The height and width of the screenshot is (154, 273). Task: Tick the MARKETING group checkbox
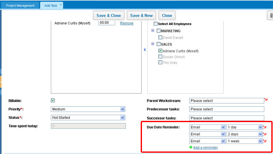pos(158,31)
